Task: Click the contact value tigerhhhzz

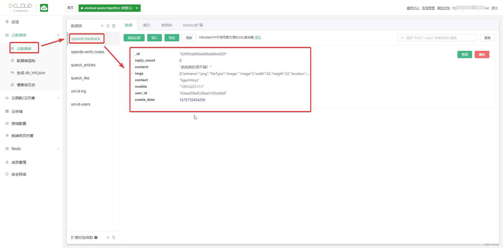Action: pos(189,80)
